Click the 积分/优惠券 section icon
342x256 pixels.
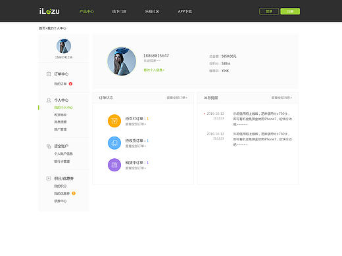tap(49, 179)
